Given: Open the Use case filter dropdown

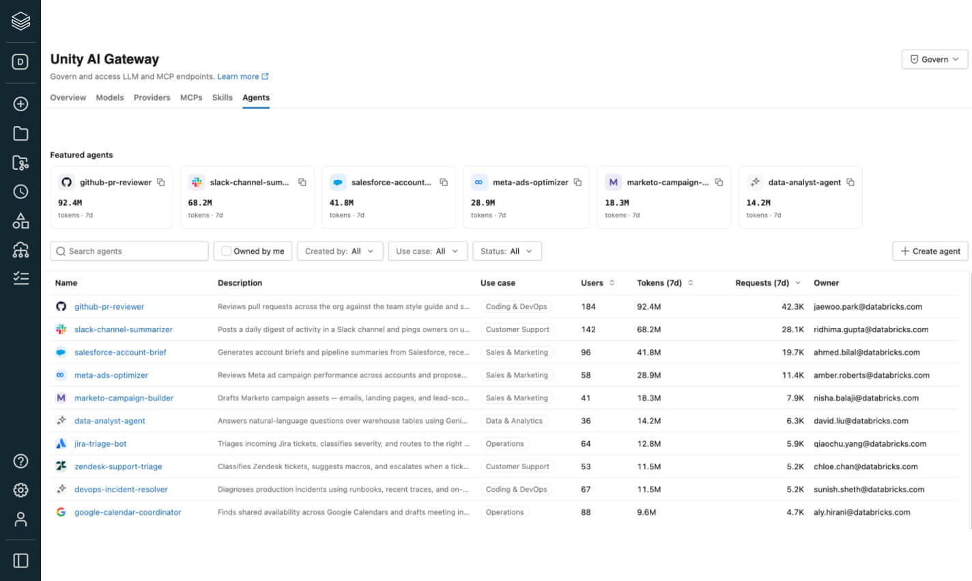Looking at the screenshot, I should pos(428,251).
